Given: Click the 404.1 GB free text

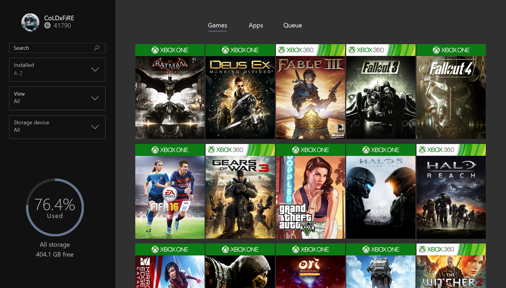Looking at the screenshot, I should 55,254.
